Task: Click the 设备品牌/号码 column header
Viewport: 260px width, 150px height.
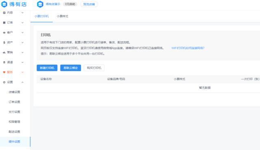Action: [116, 79]
